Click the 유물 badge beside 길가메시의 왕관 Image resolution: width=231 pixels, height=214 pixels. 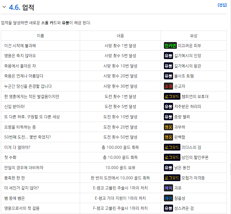tap(168, 66)
